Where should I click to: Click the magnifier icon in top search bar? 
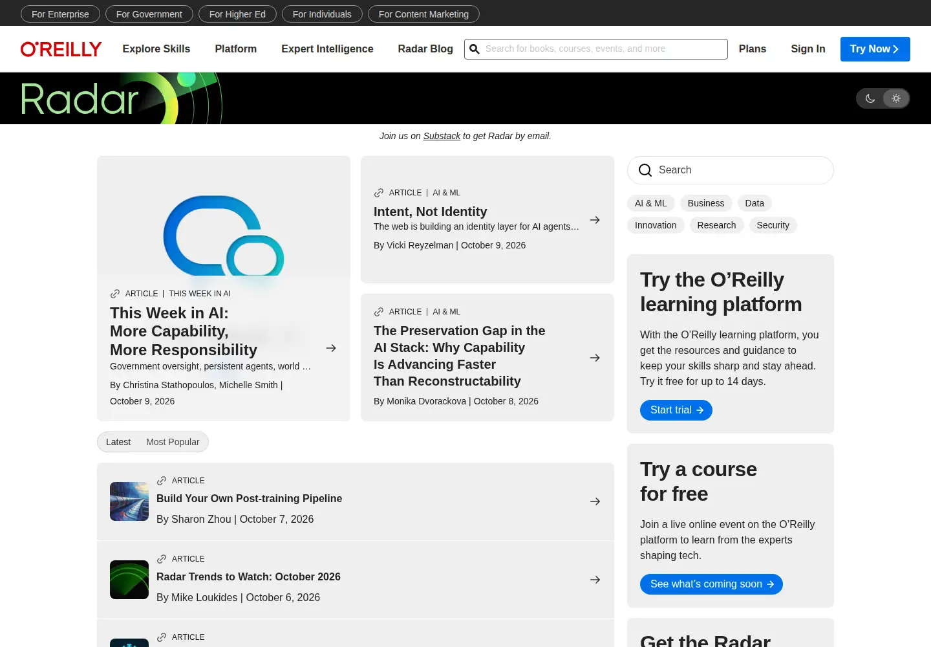[475, 49]
